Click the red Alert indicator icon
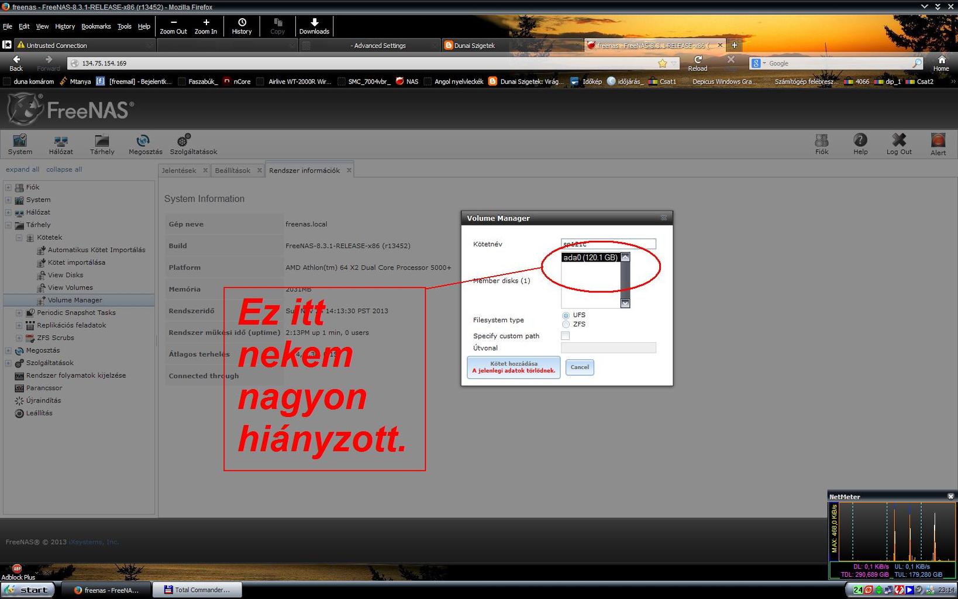Screen dimensions: 958x599 pyautogui.click(x=938, y=144)
